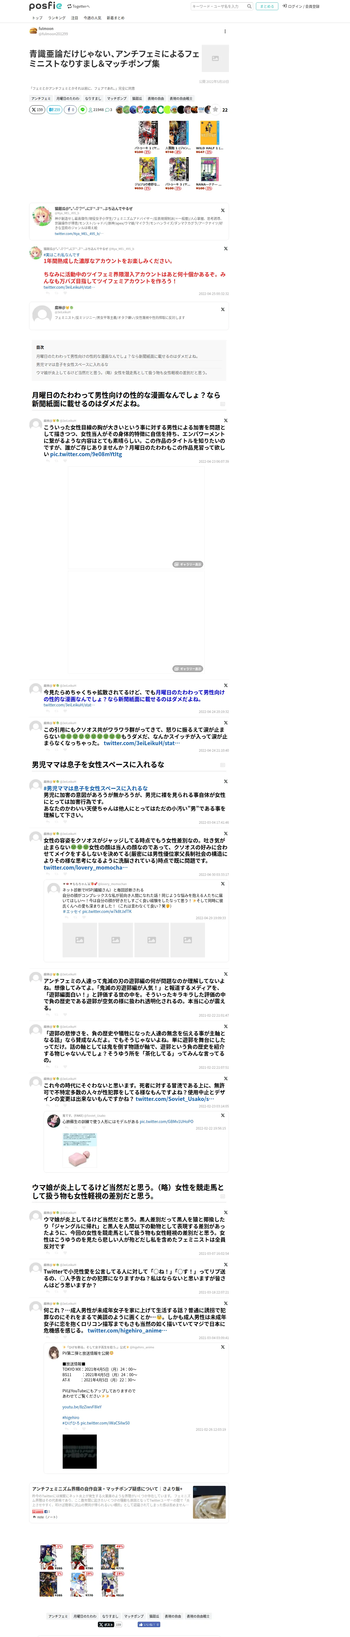Click X icon on the 1年間熟成した濃厚なアカウント tweet
Viewport: 350px width, 1637px height.
point(225,249)
